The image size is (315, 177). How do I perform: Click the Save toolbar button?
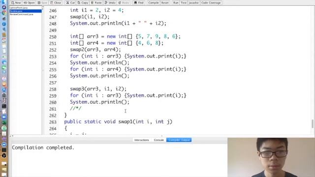42,2
